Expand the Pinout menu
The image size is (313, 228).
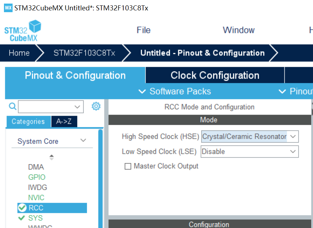pos(296,91)
